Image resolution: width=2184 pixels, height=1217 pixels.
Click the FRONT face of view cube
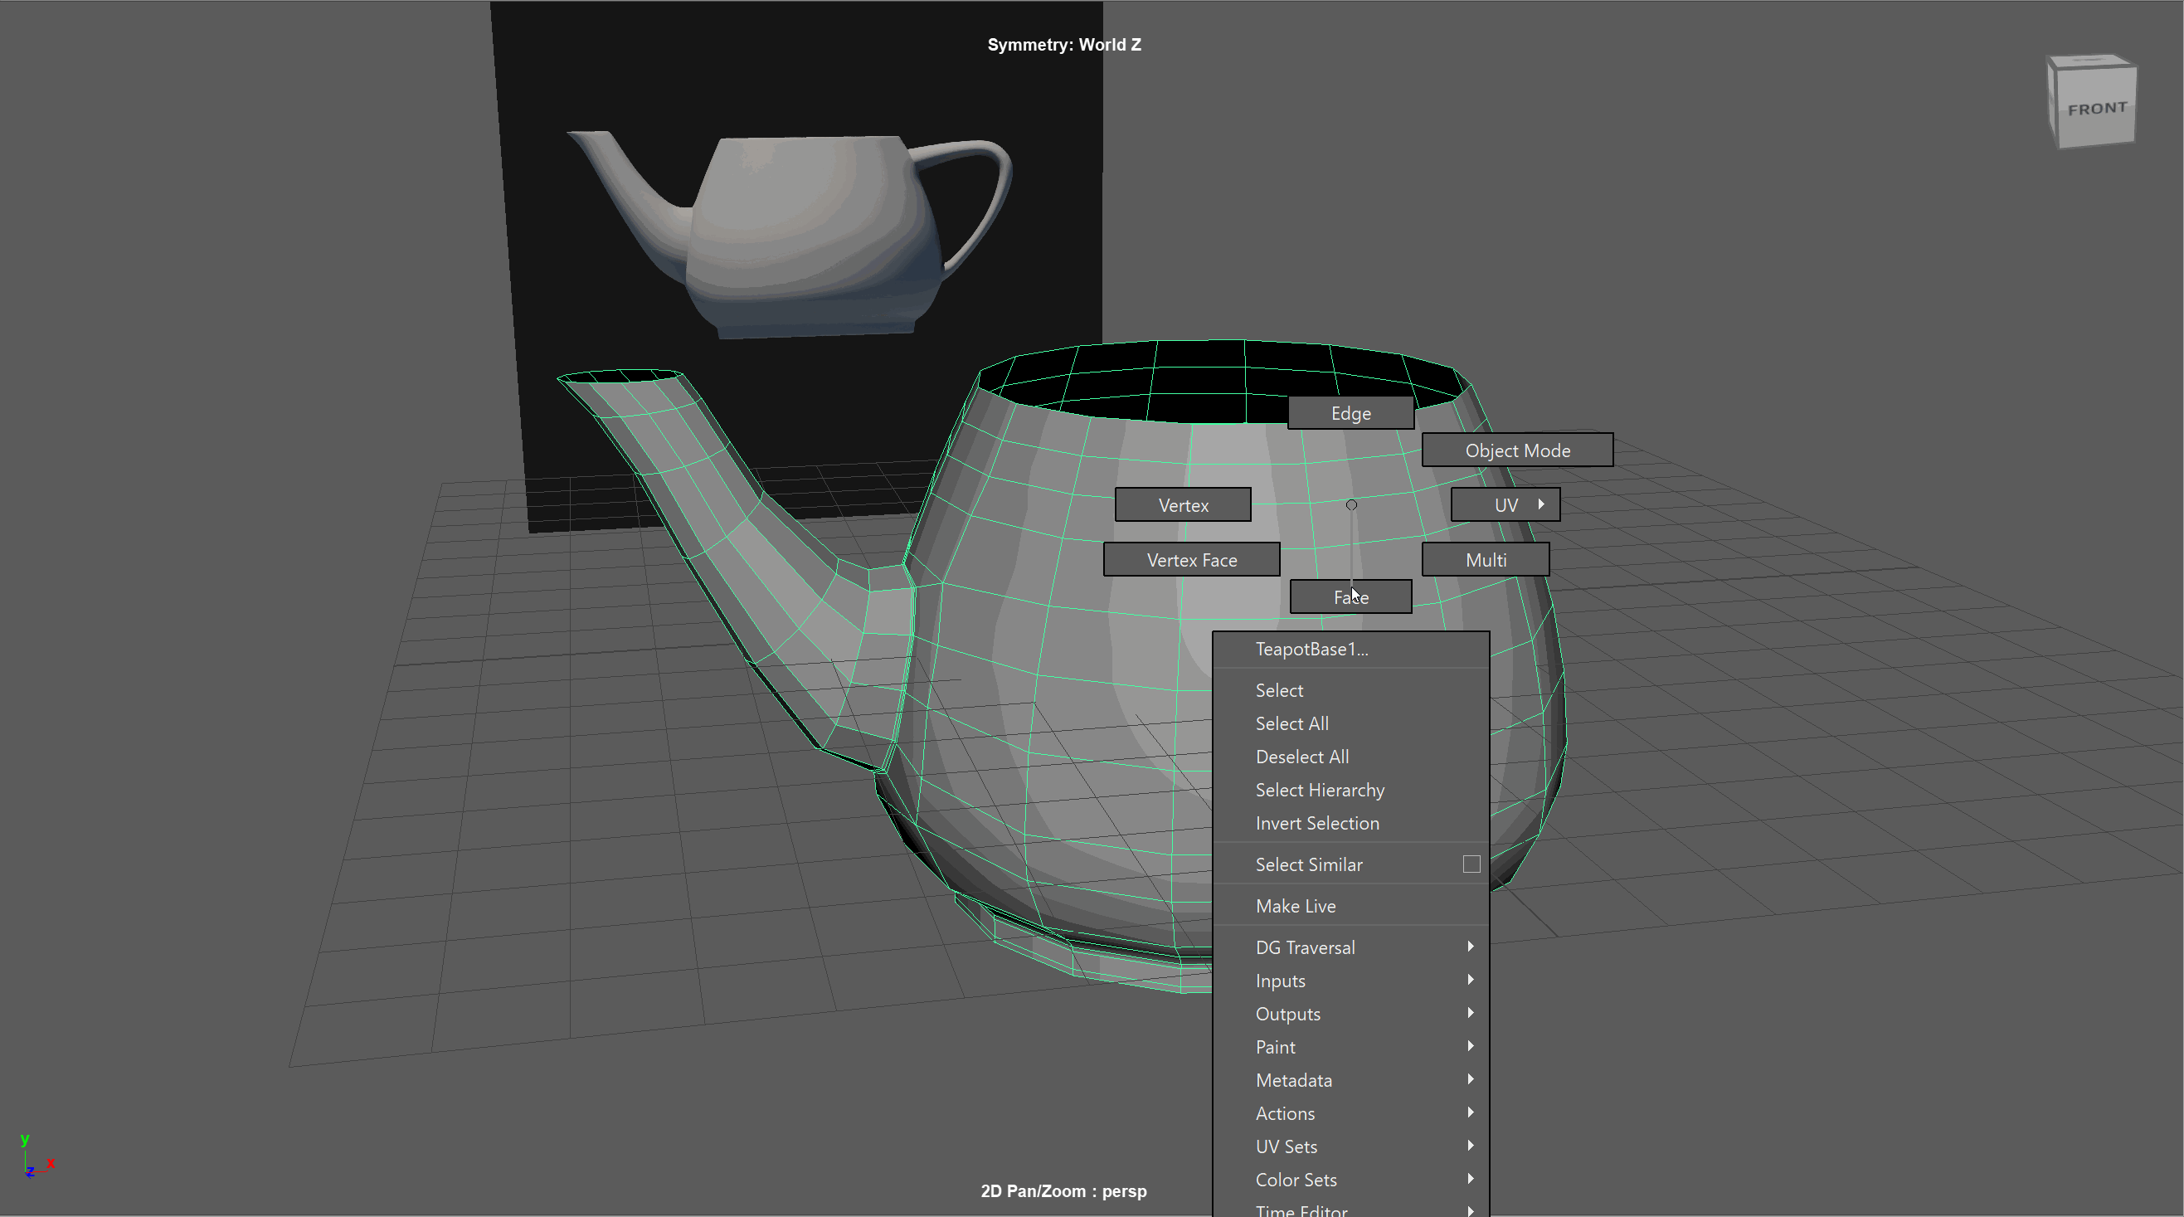2097,110
